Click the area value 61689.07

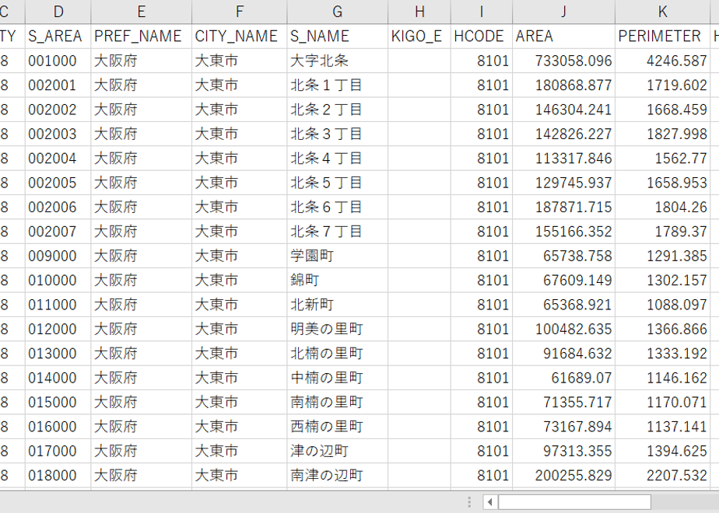[563, 378]
